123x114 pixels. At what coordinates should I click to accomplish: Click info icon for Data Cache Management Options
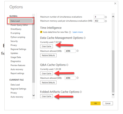coord(85,38)
